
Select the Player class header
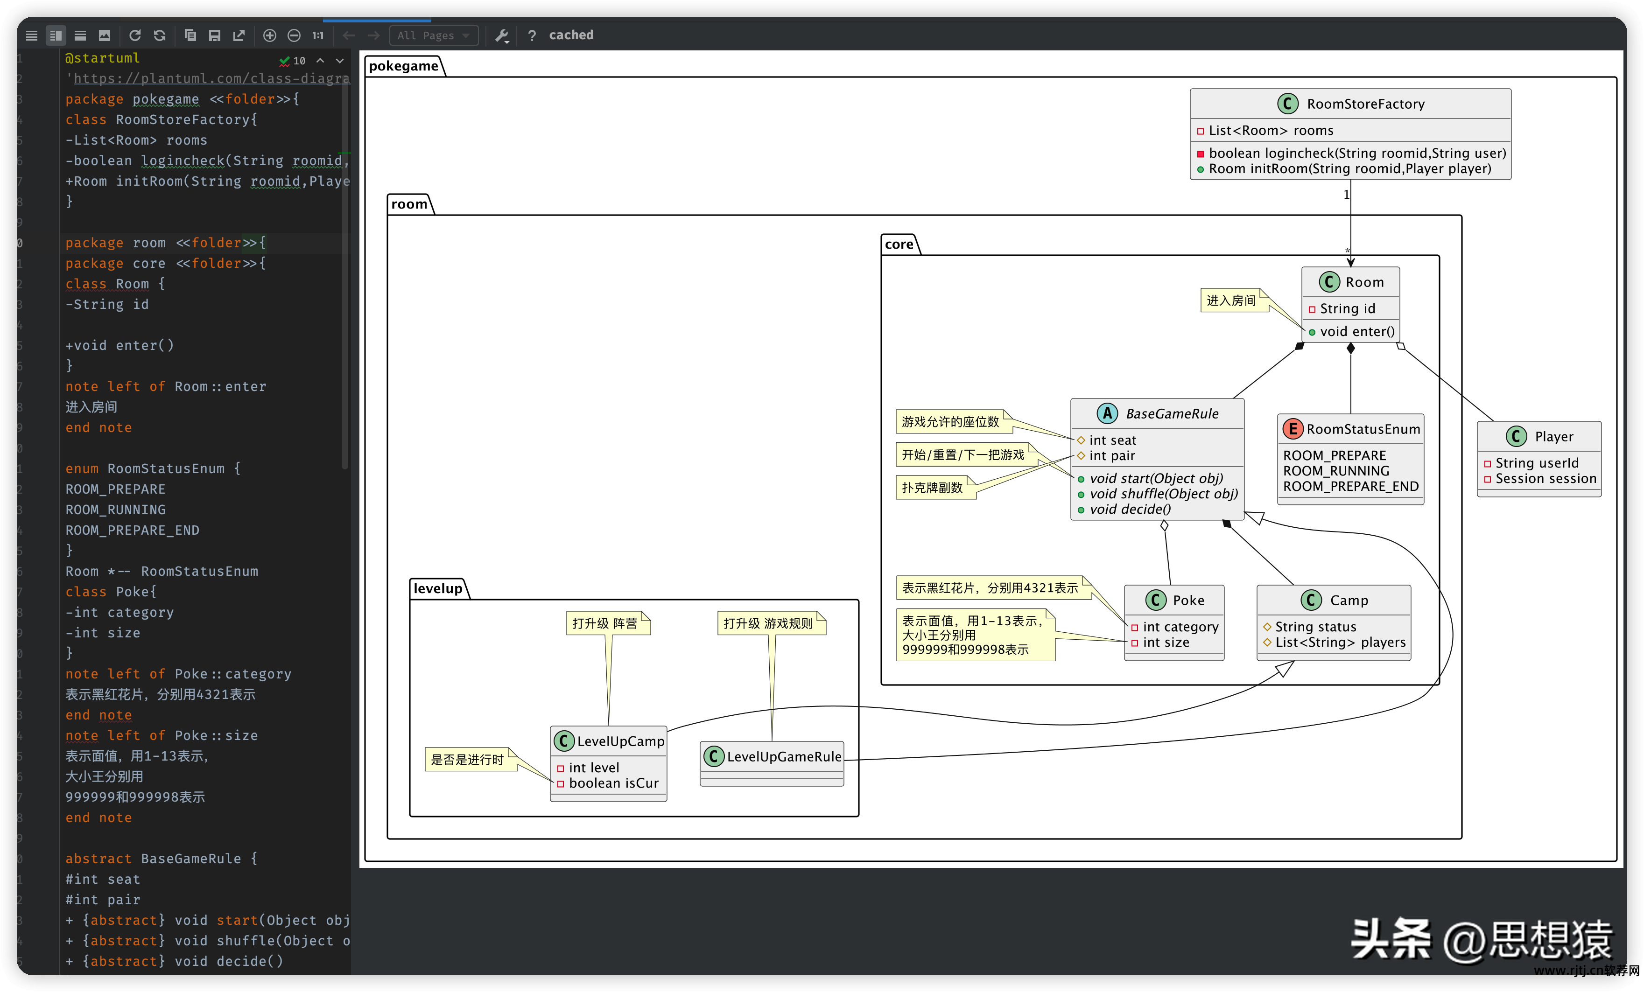click(1539, 436)
